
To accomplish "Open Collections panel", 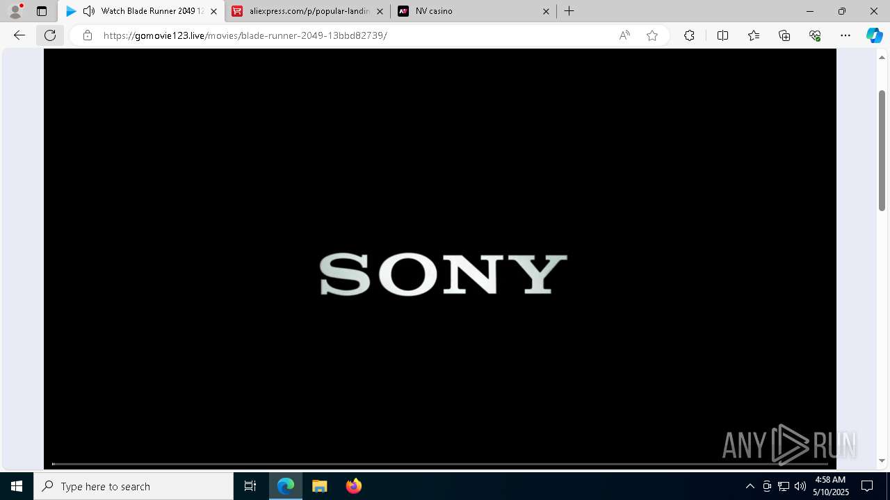I will 784,35.
